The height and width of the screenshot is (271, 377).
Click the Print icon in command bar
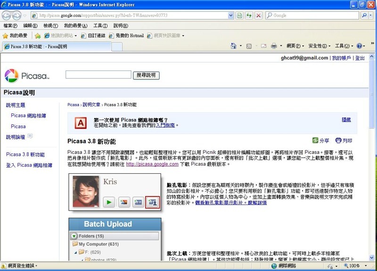click(274, 46)
